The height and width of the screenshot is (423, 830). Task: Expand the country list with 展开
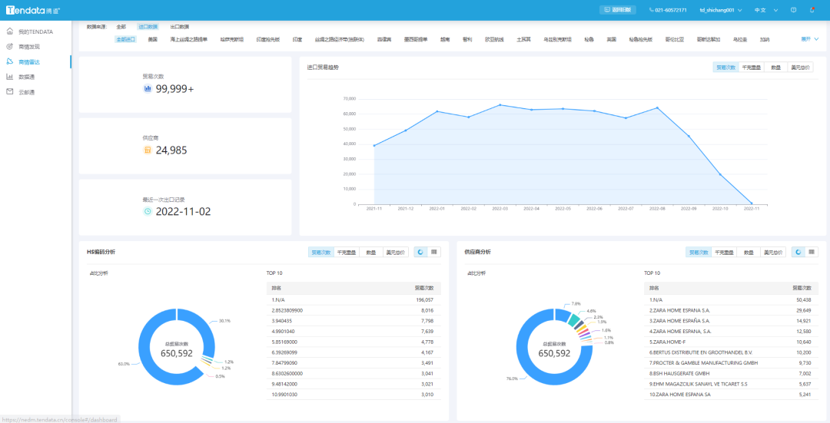coord(810,39)
